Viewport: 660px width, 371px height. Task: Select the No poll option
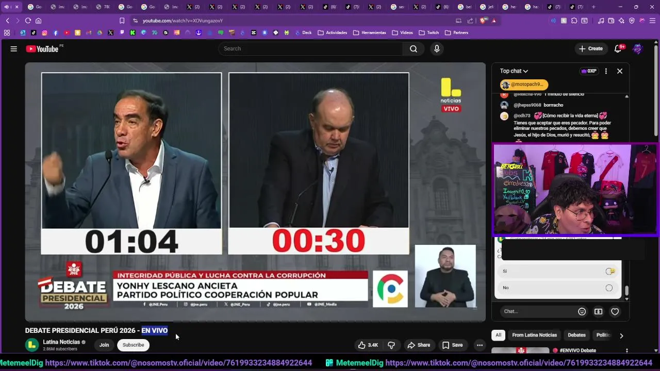(557, 288)
